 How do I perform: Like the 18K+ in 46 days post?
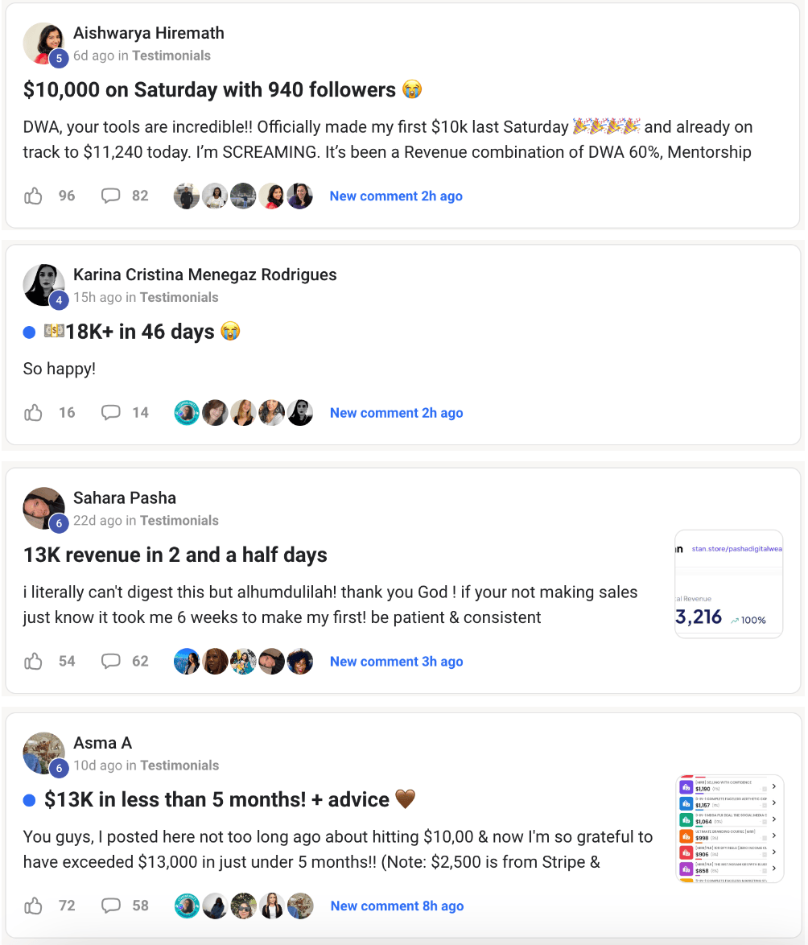click(x=33, y=413)
